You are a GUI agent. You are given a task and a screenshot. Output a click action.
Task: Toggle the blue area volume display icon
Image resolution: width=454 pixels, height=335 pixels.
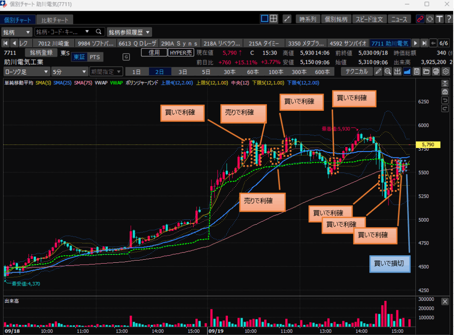[407, 72]
